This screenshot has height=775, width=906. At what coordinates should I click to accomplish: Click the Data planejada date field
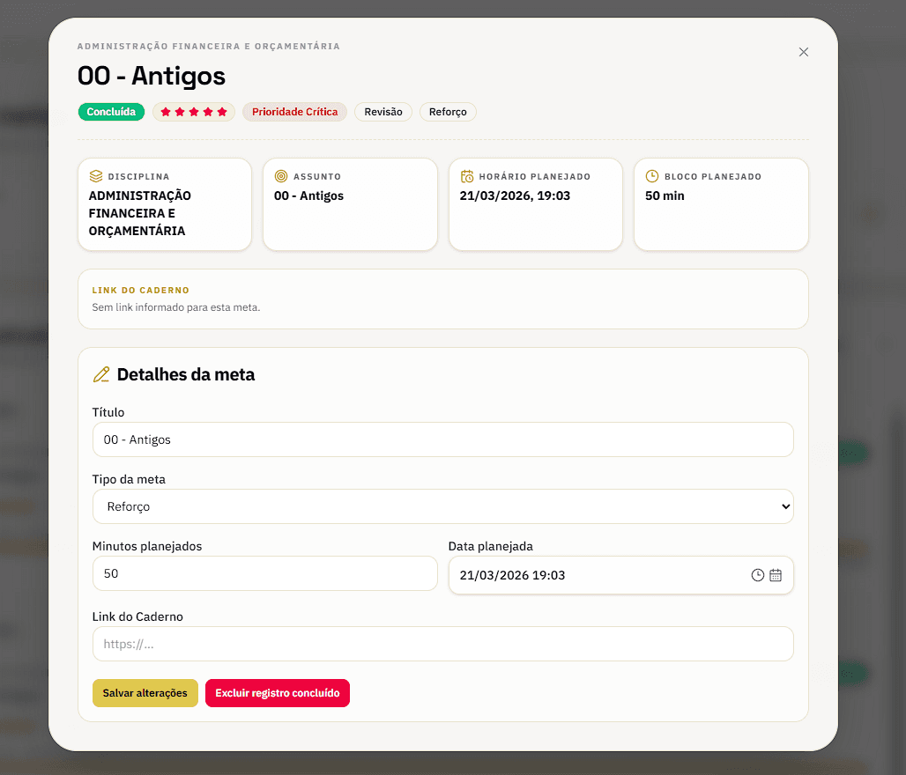pos(590,575)
